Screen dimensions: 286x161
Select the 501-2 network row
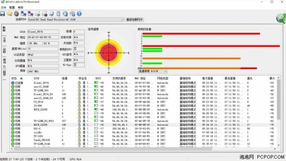pos(143,128)
